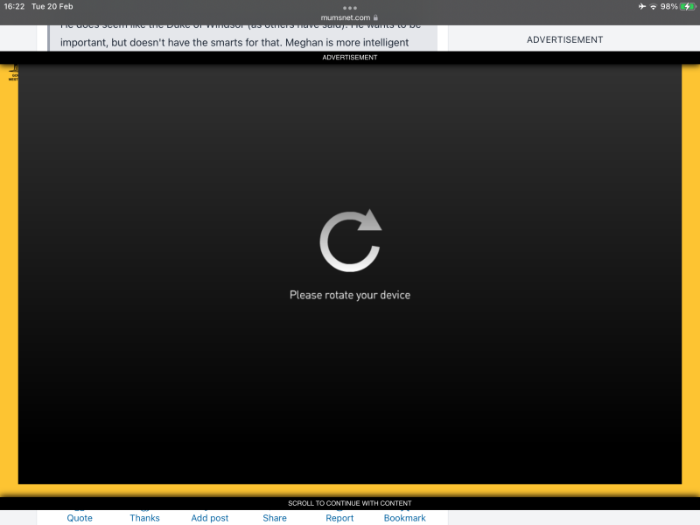700x525 pixels.
Task: Follow the Report link
Action: pyautogui.click(x=339, y=517)
